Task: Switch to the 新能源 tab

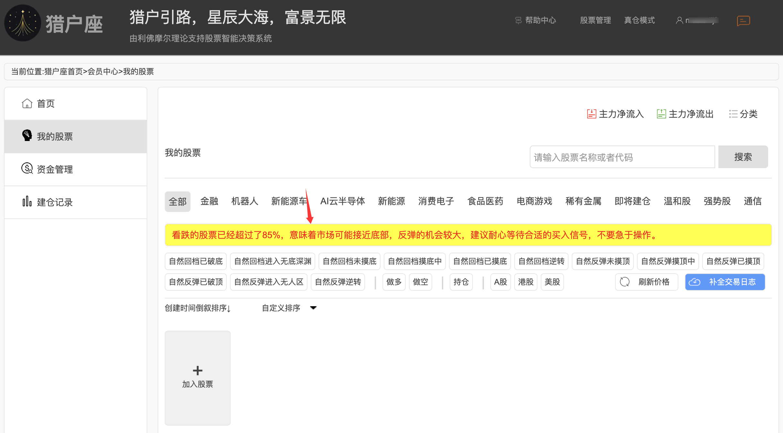Action: [391, 201]
